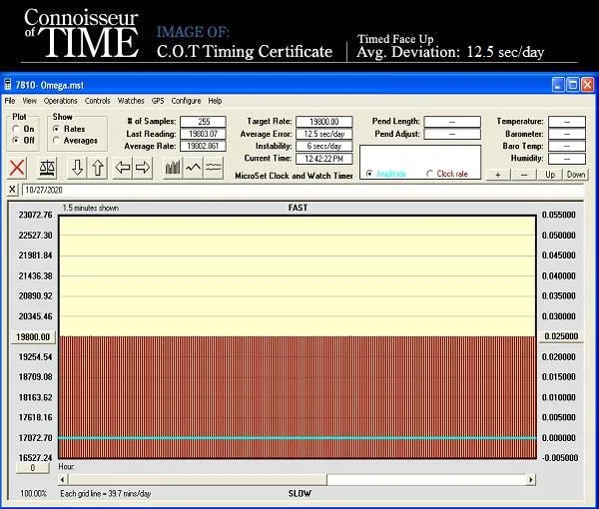
Task: Click 'Each grid line = 39.7 mins/day' text
Action: 106,494
